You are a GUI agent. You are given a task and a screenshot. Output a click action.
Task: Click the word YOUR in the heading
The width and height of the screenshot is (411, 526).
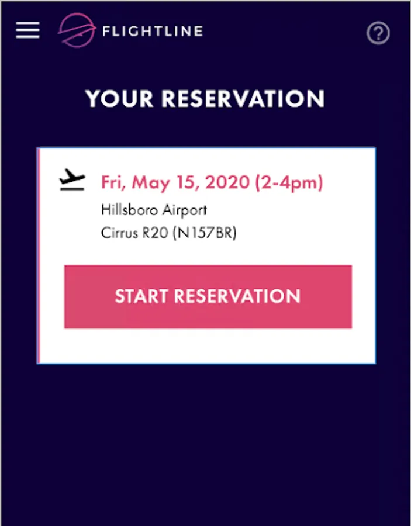[119, 99]
